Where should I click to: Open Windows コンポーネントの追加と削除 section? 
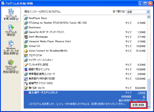pyautogui.click(x=11, y=48)
